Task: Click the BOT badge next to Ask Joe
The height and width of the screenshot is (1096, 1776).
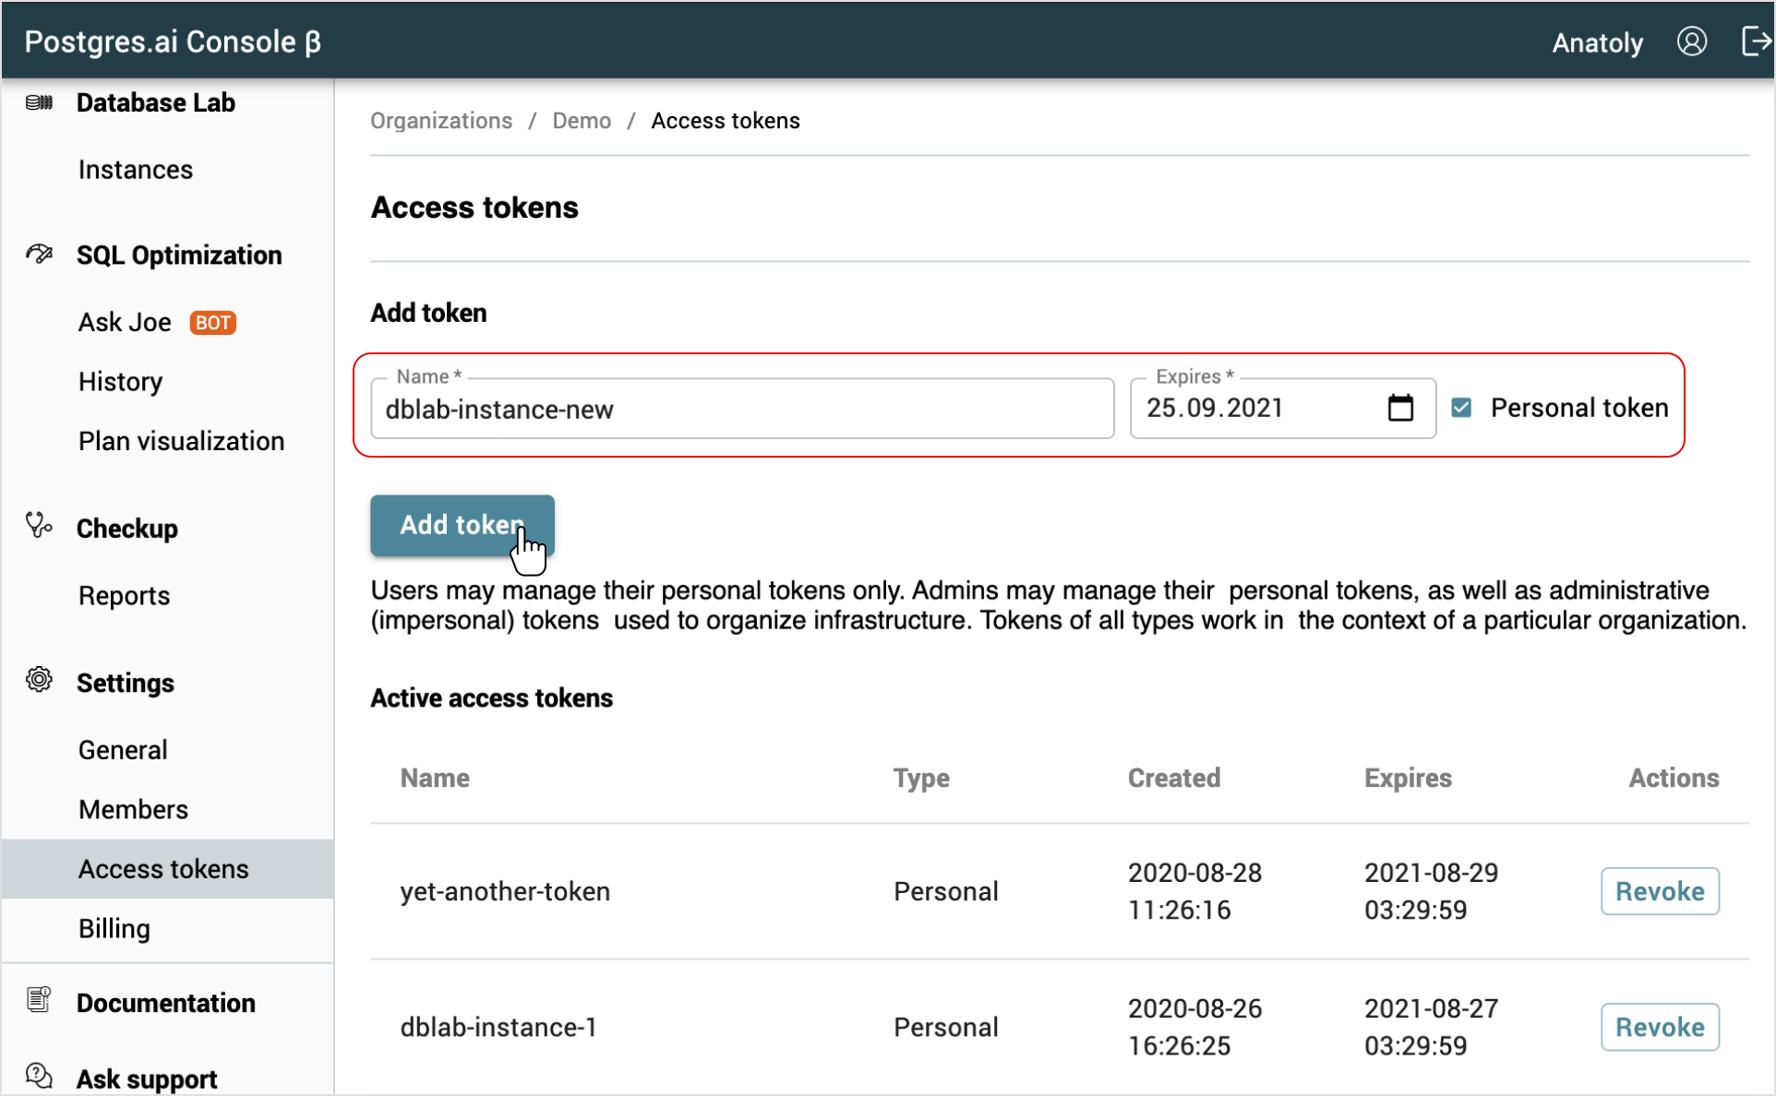Action: coord(213,323)
